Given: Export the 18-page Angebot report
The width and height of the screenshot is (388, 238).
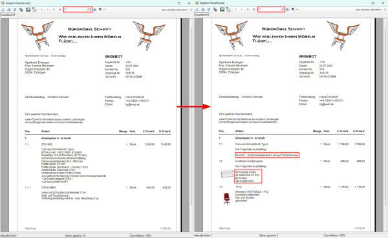Looking at the screenshot, I should (x=3, y=10).
